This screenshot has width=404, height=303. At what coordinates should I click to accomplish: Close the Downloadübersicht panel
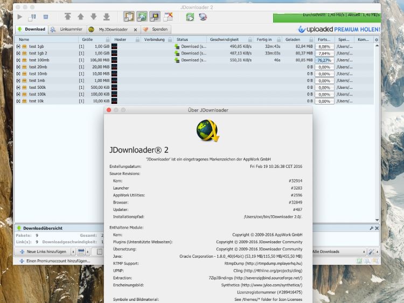pos(377,228)
